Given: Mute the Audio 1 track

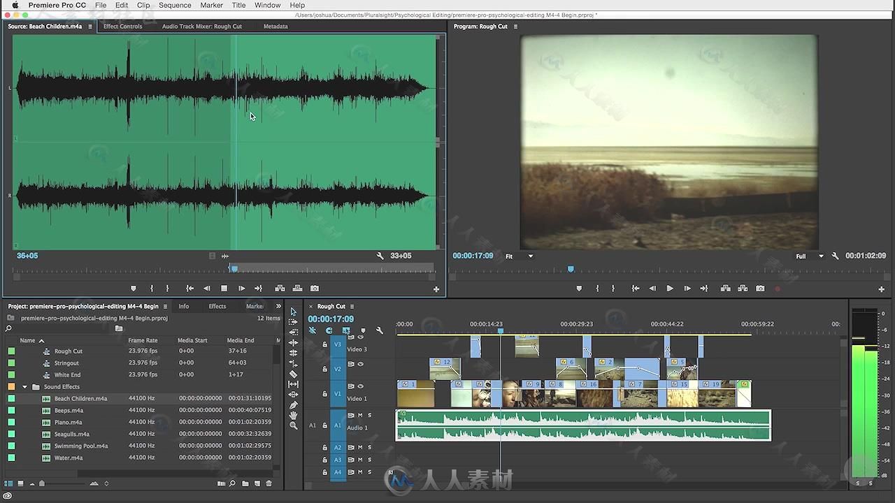Looking at the screenshot, I should pyautogui.click(x=360, y=415).
